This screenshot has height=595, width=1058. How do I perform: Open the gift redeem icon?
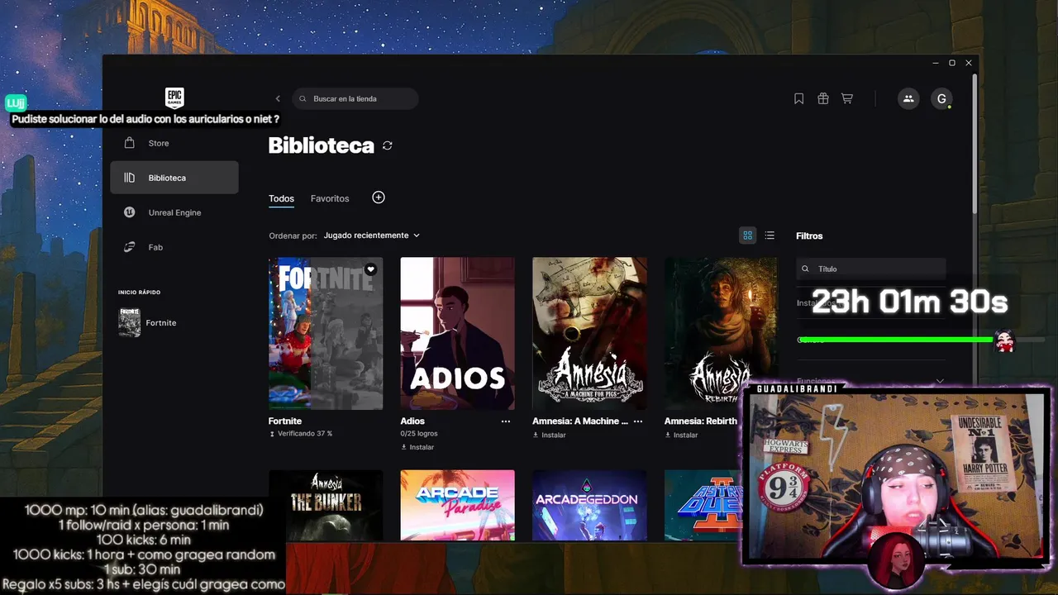822,98
